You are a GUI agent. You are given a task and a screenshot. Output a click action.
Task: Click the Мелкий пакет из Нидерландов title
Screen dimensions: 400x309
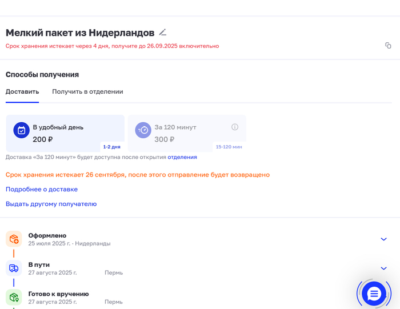coord(80,33)
